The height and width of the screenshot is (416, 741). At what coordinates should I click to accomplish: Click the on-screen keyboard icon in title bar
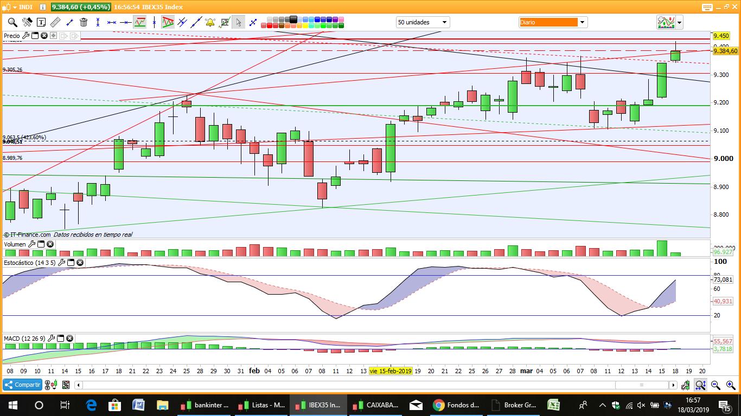707,7
